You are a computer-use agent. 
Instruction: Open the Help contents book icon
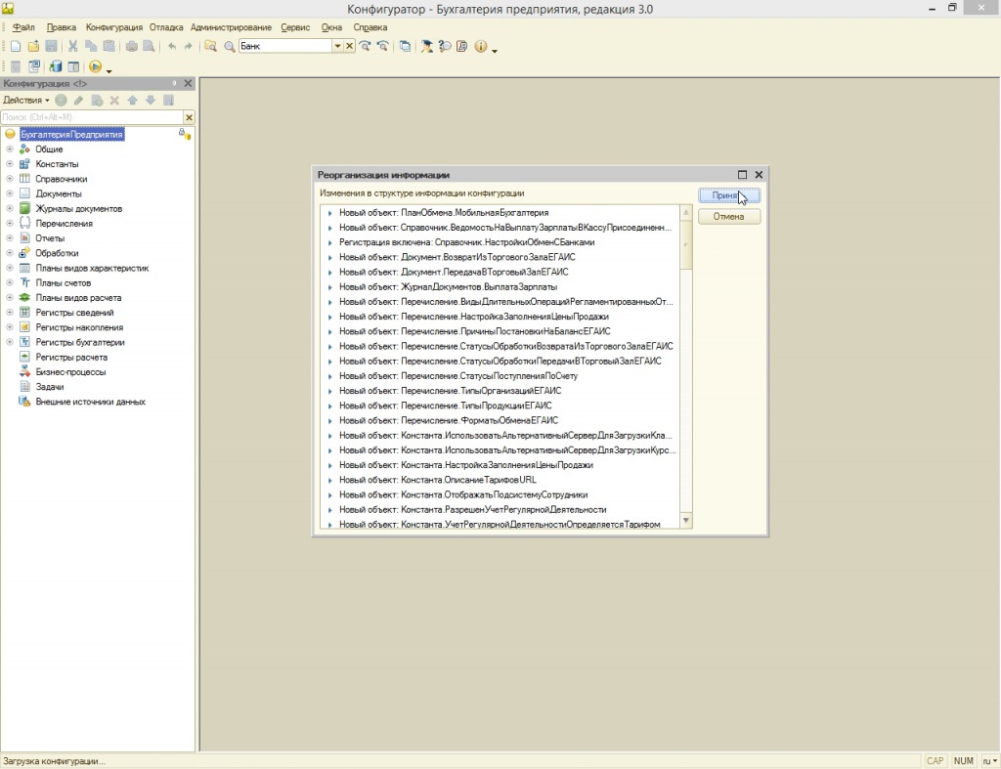tap(462, 46)
